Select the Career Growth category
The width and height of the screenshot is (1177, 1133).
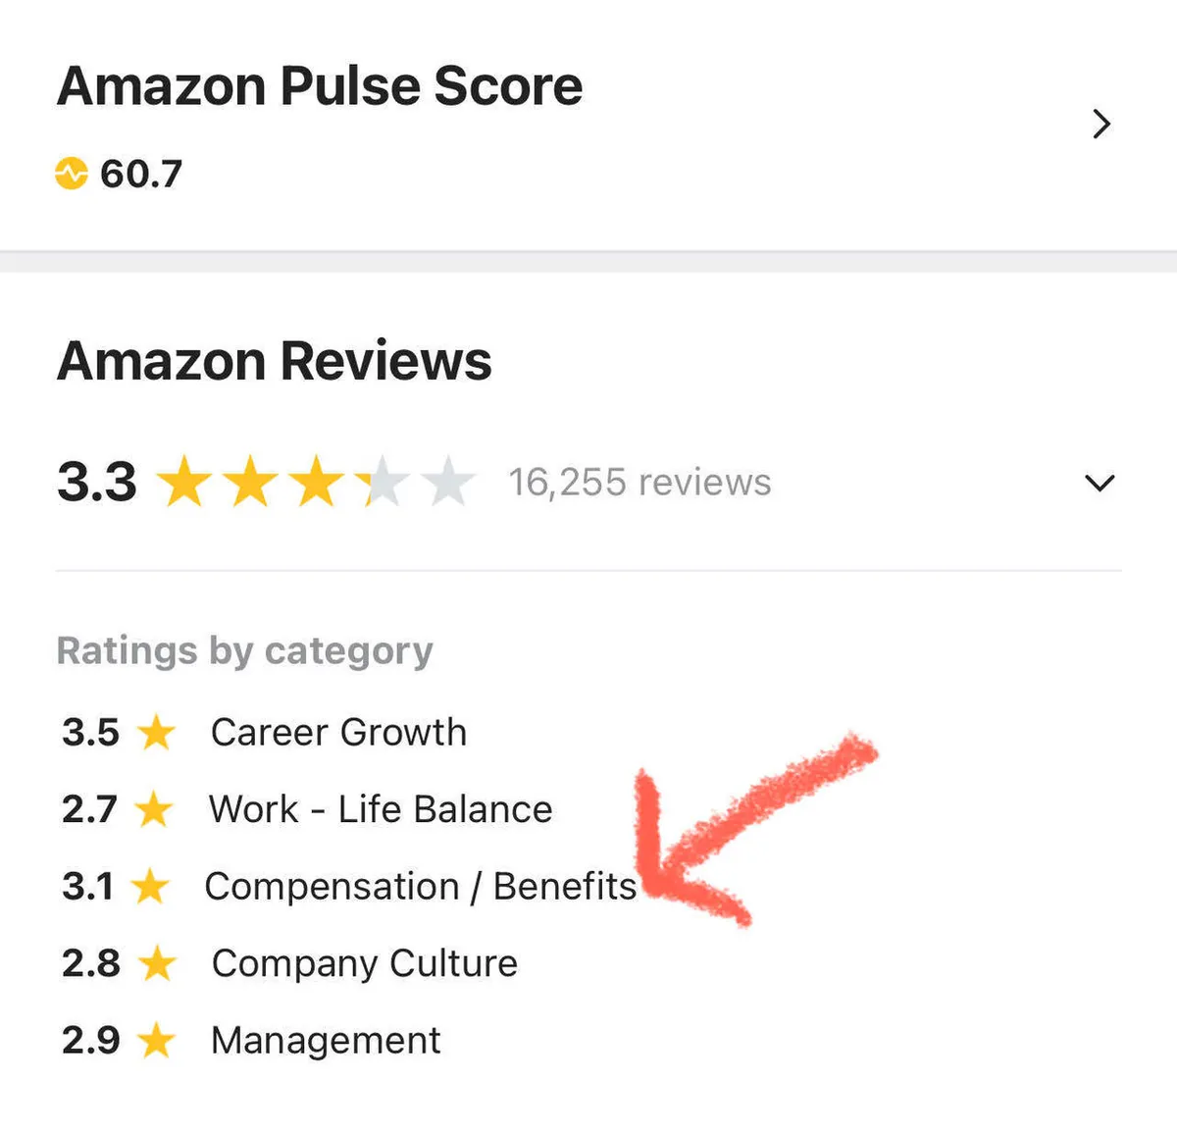(x=338, y=733)
